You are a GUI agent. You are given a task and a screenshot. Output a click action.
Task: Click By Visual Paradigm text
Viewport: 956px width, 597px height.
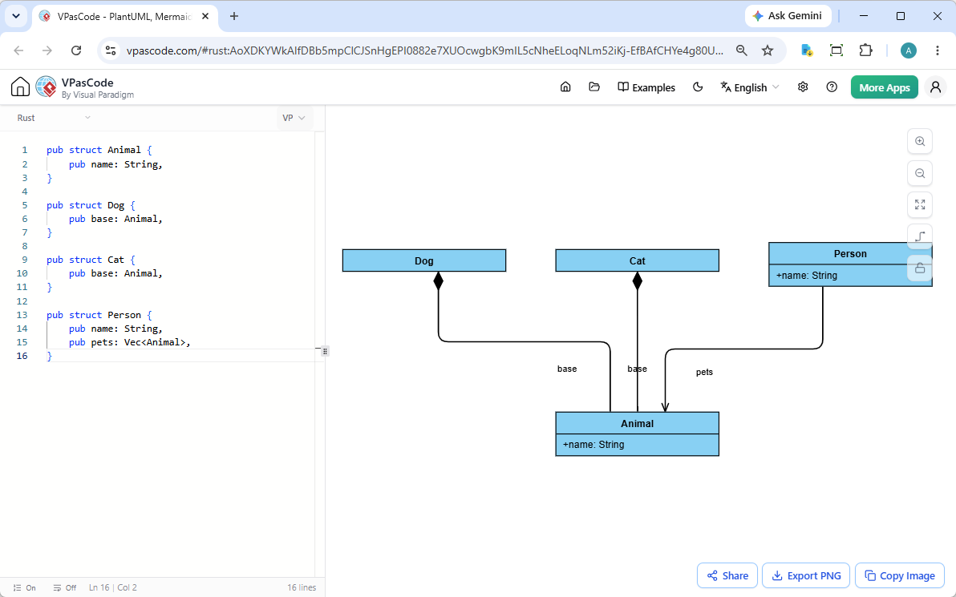pyautogui.click(x=98, y=95)
